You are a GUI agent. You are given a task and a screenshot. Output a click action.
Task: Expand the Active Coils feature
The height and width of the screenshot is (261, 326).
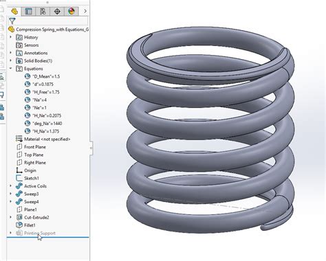[x=10, y=186]
